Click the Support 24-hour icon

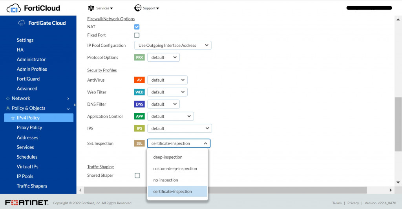[138, 8]
